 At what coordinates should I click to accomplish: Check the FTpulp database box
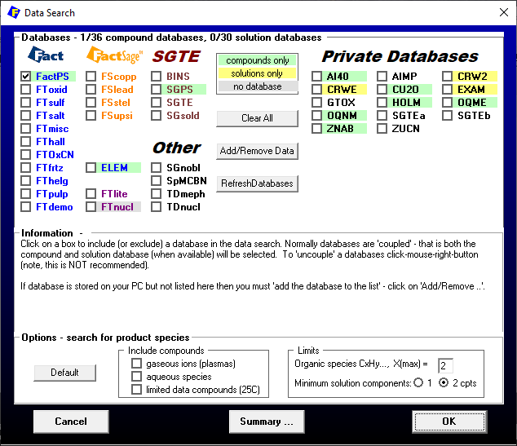(x=26, y=194)
